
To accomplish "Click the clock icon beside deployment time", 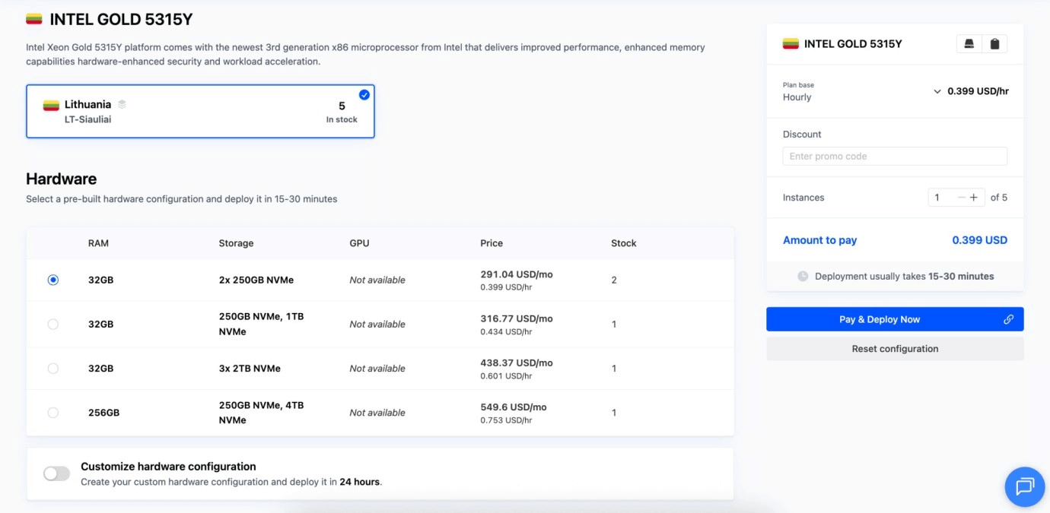I will (803, 277).
